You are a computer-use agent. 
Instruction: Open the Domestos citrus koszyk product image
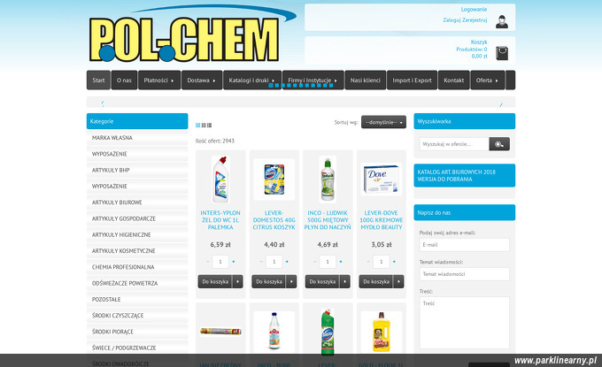[x=274, y=180]
